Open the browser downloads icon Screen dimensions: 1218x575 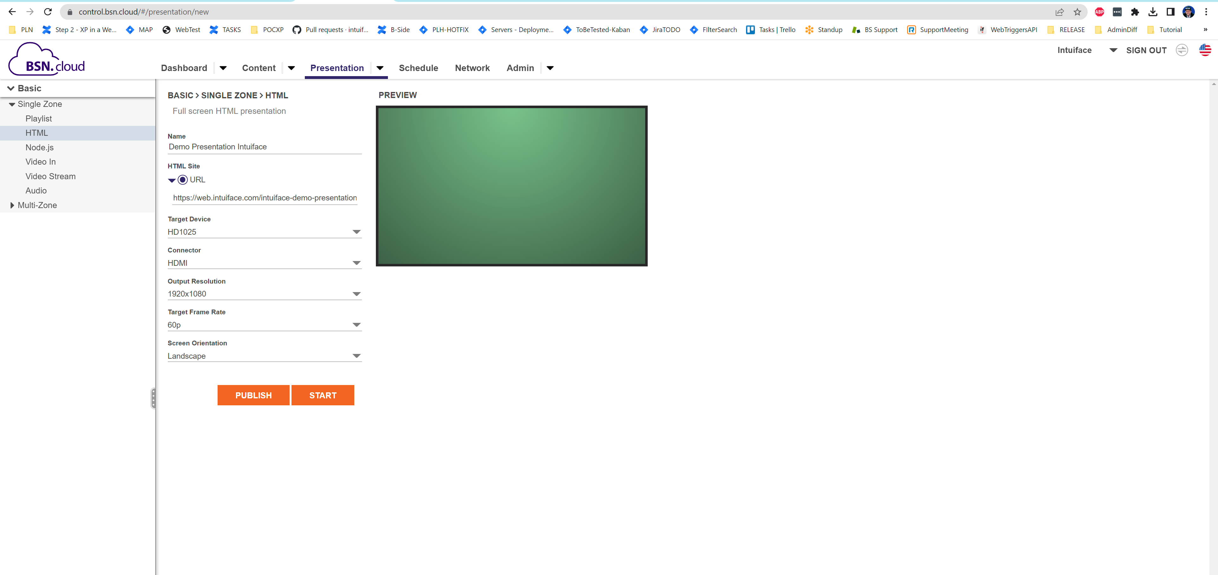click(1153, 12)
